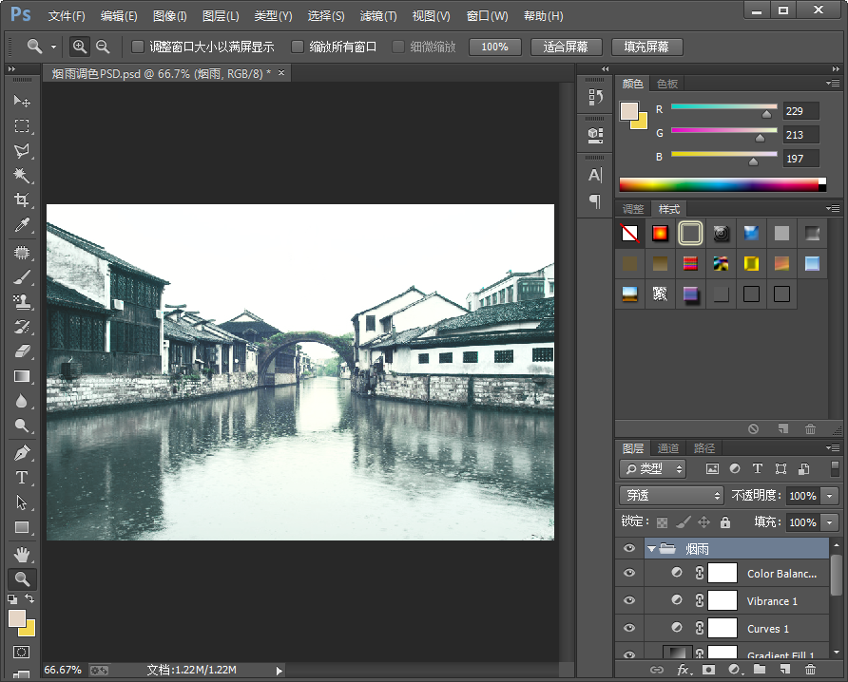Select the Horizontal Type tool

[x=21, y=478]
